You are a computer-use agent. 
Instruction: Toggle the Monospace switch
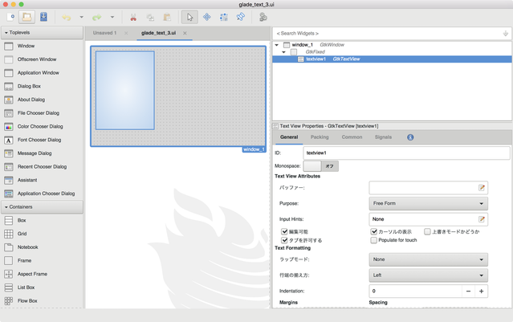[321, 166]
